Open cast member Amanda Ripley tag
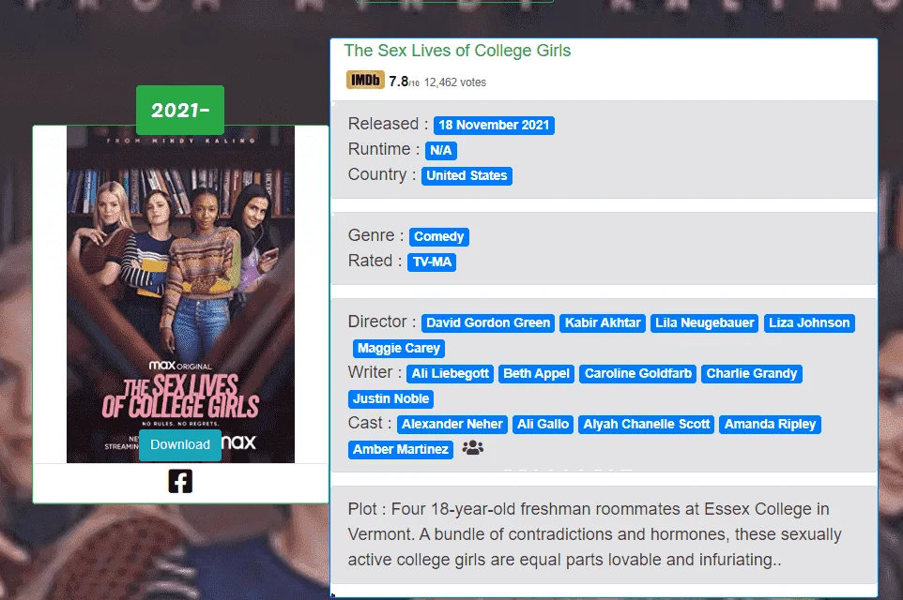Viewport: 903px width, 600px height. point(770,424)
